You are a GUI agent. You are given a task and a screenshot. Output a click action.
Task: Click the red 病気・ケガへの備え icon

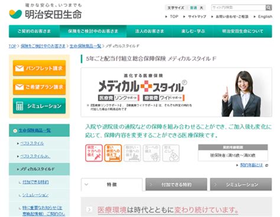click(94, 153)
